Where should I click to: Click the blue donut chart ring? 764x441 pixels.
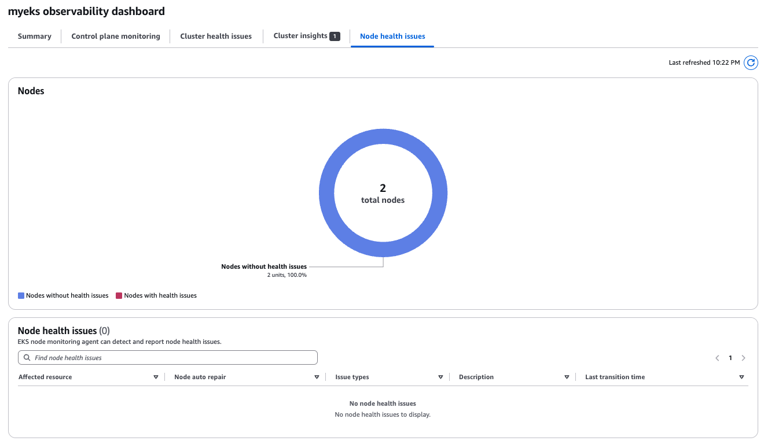coord(326,192)
